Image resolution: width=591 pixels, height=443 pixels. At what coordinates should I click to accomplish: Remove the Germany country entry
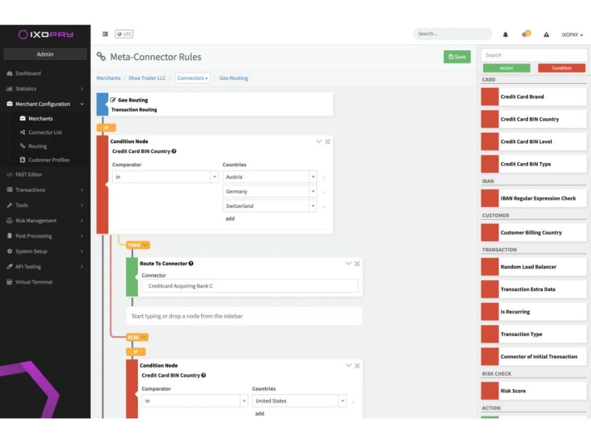[x=324, y=192]
